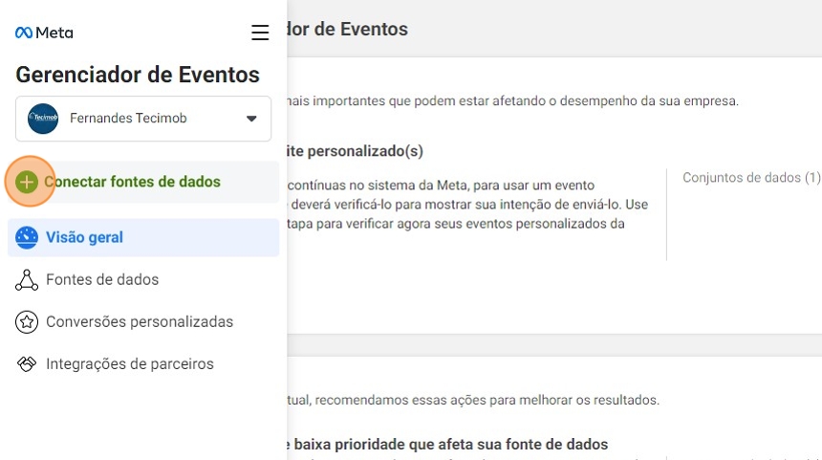Click the "baixa prioridade" data source heading
Screen dimensions: 822x460
447,445
